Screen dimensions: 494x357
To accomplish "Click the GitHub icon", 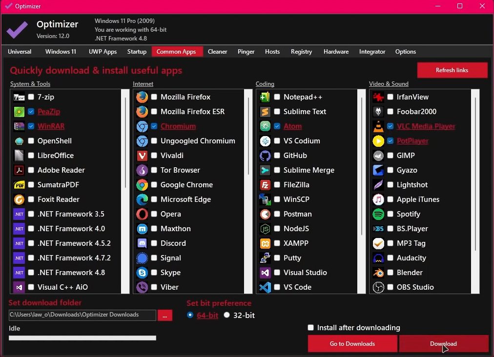I will point(265,156).
